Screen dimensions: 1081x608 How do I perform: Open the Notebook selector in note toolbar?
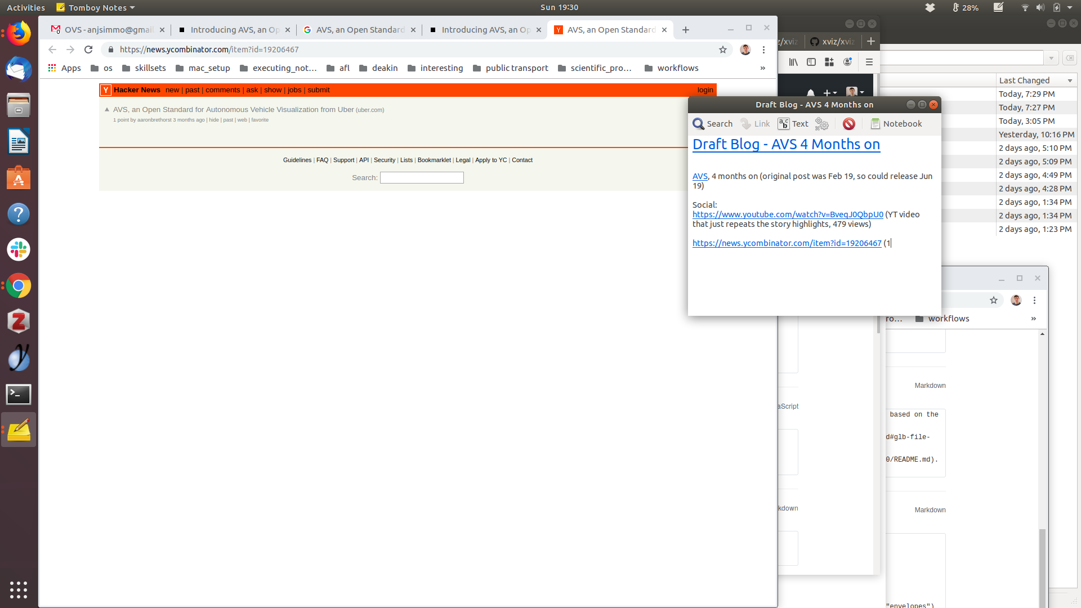click(896, 124)
